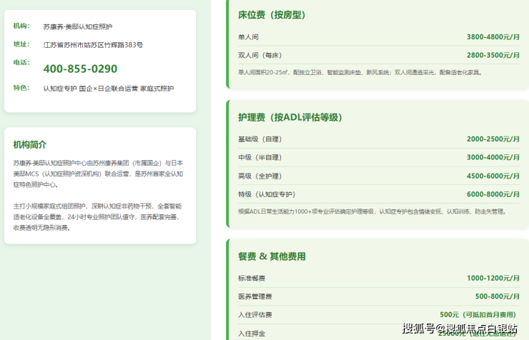This screenshot has width=529, height=340.
Task: Click the 特色 label
Action: 21,88
